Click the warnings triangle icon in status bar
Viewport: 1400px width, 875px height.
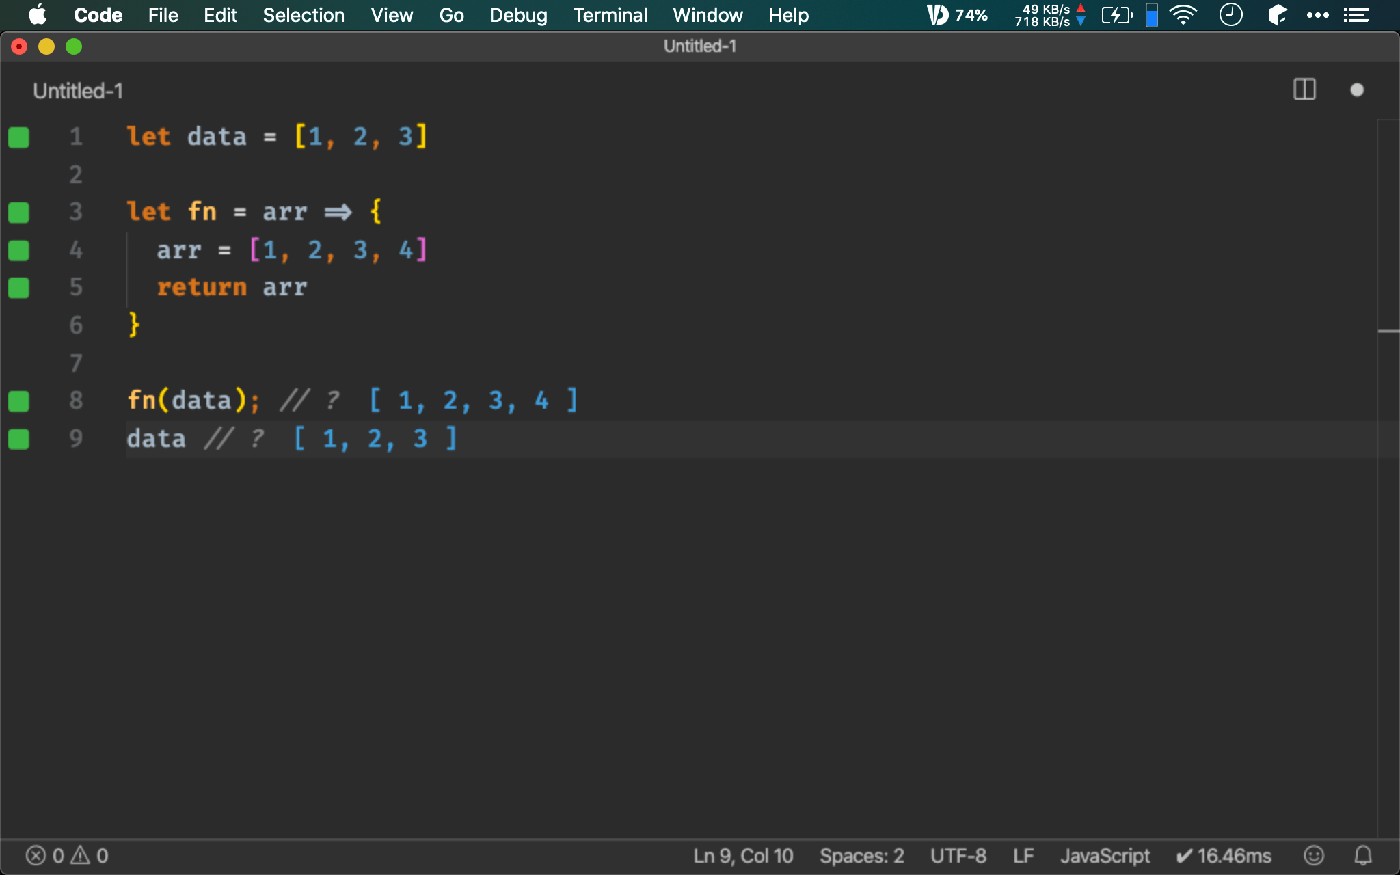(81, 855)
